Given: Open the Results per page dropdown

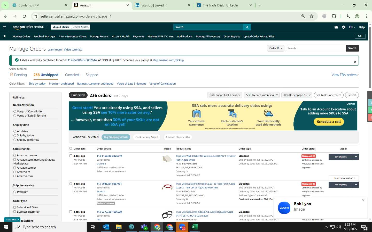Looking at the screenshot, I should pos(297,95).
